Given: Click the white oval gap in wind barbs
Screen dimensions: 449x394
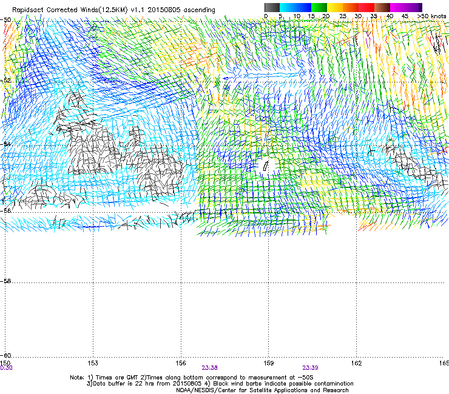Looking at the screenshot, I should 265,166.
